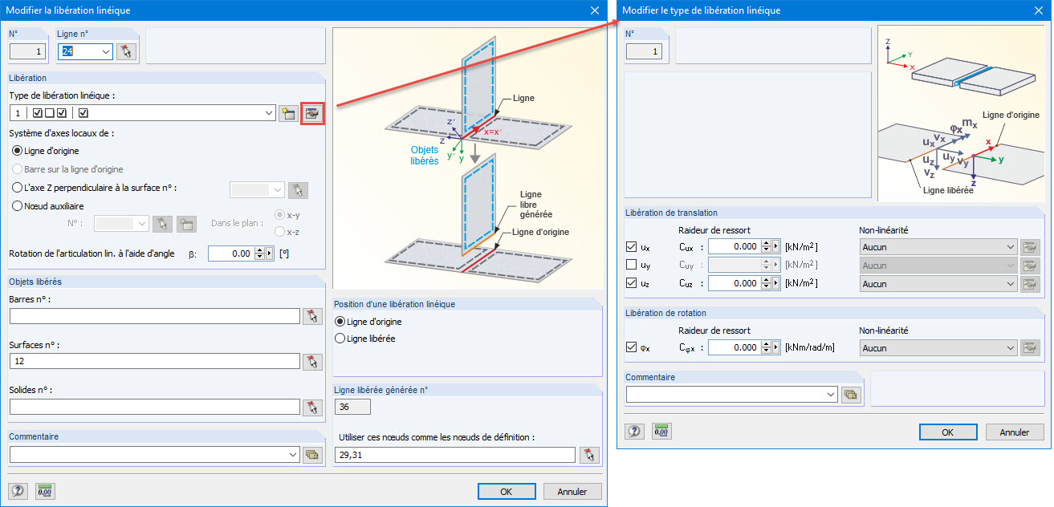Pick line graphically next to Ligne n° field

point(125,51)
